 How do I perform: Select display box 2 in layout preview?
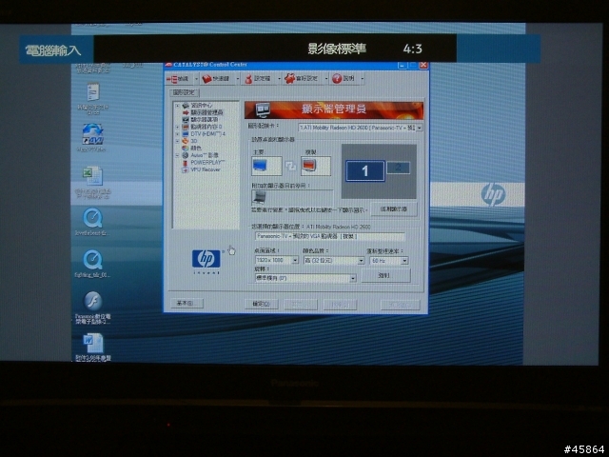pyautogui.click(x=398, y=168)
